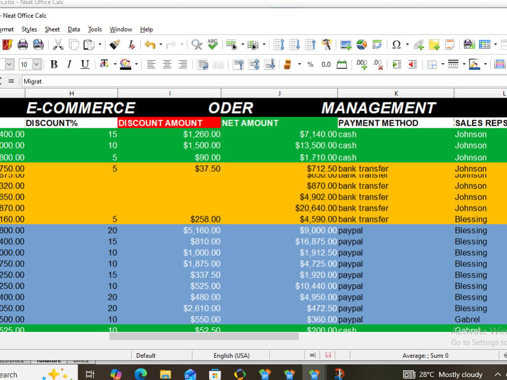Open the Tools menu

pos(95,29)
